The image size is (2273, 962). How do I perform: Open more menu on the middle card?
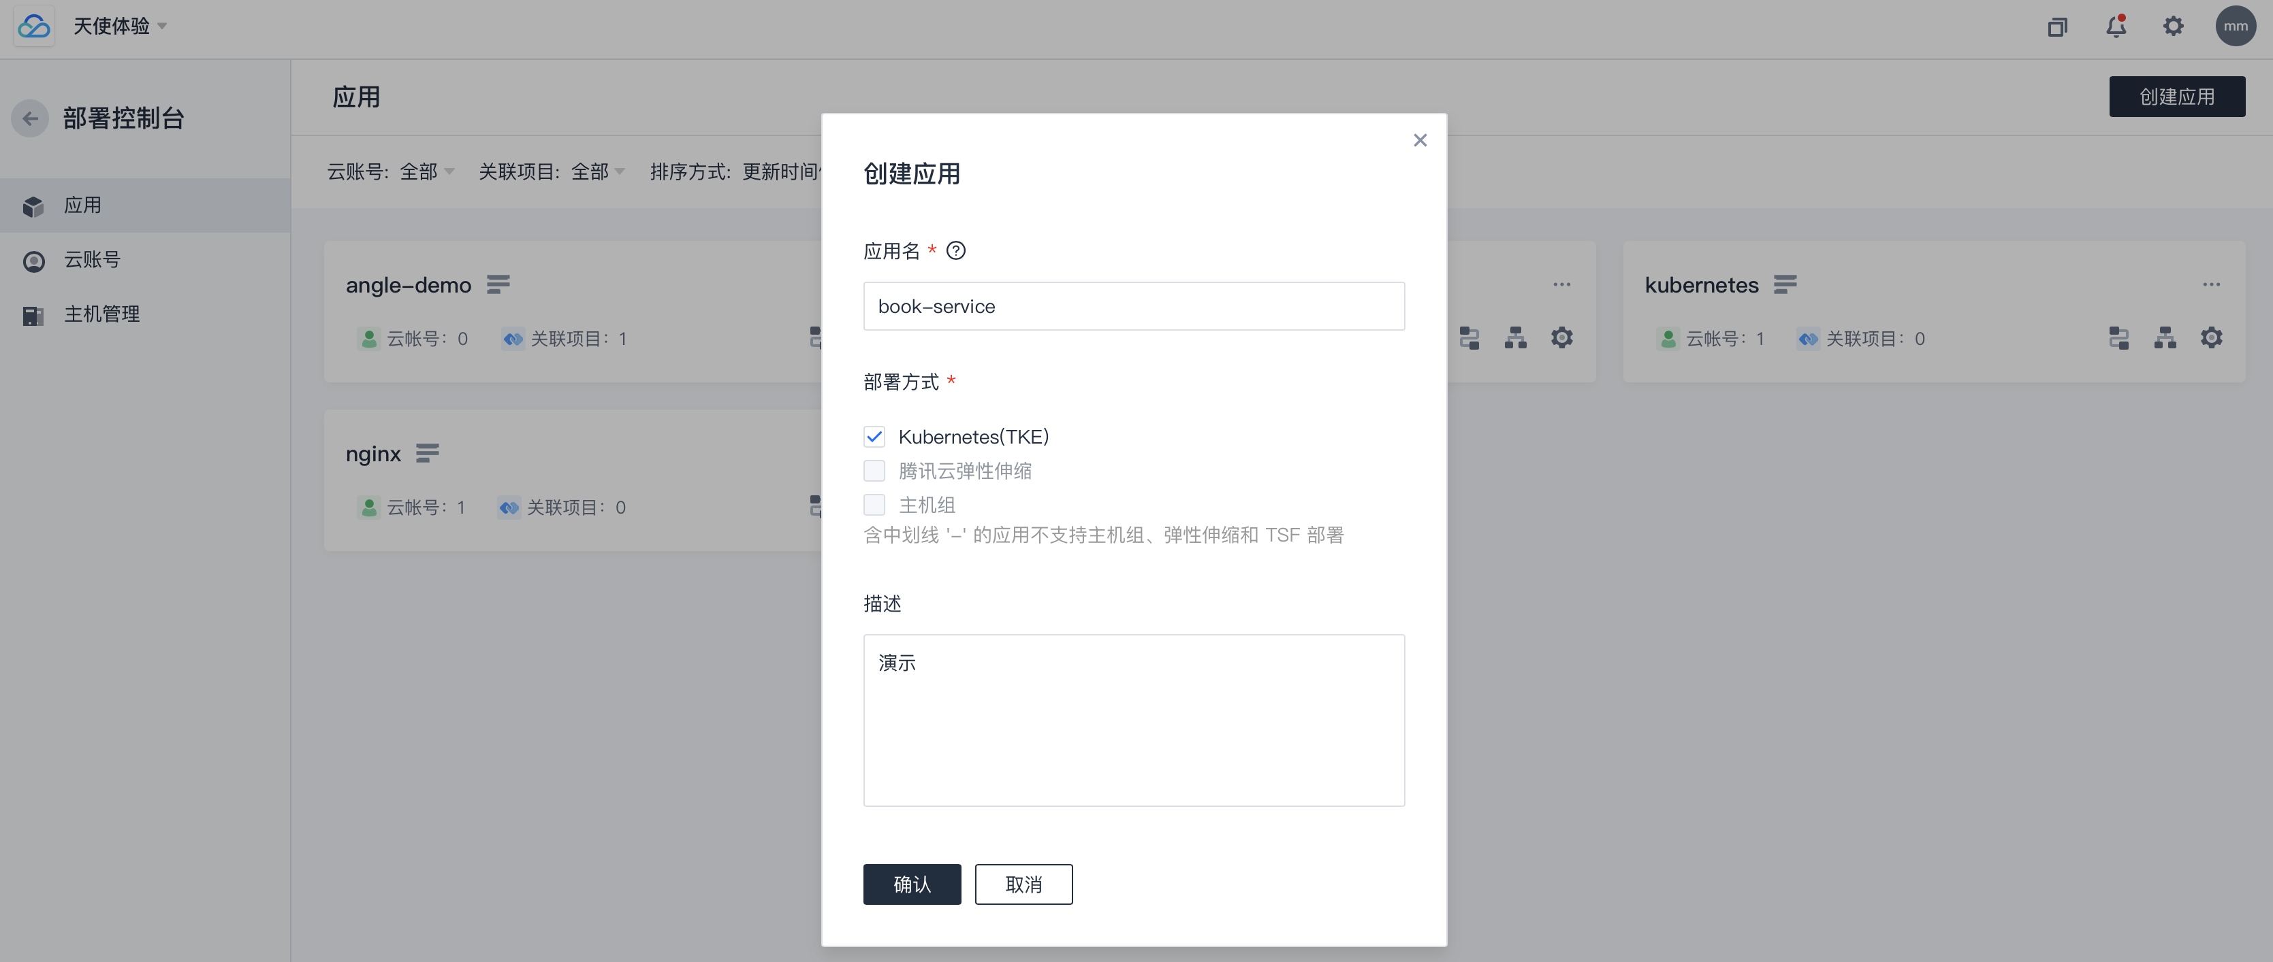tap(1562, 284)
